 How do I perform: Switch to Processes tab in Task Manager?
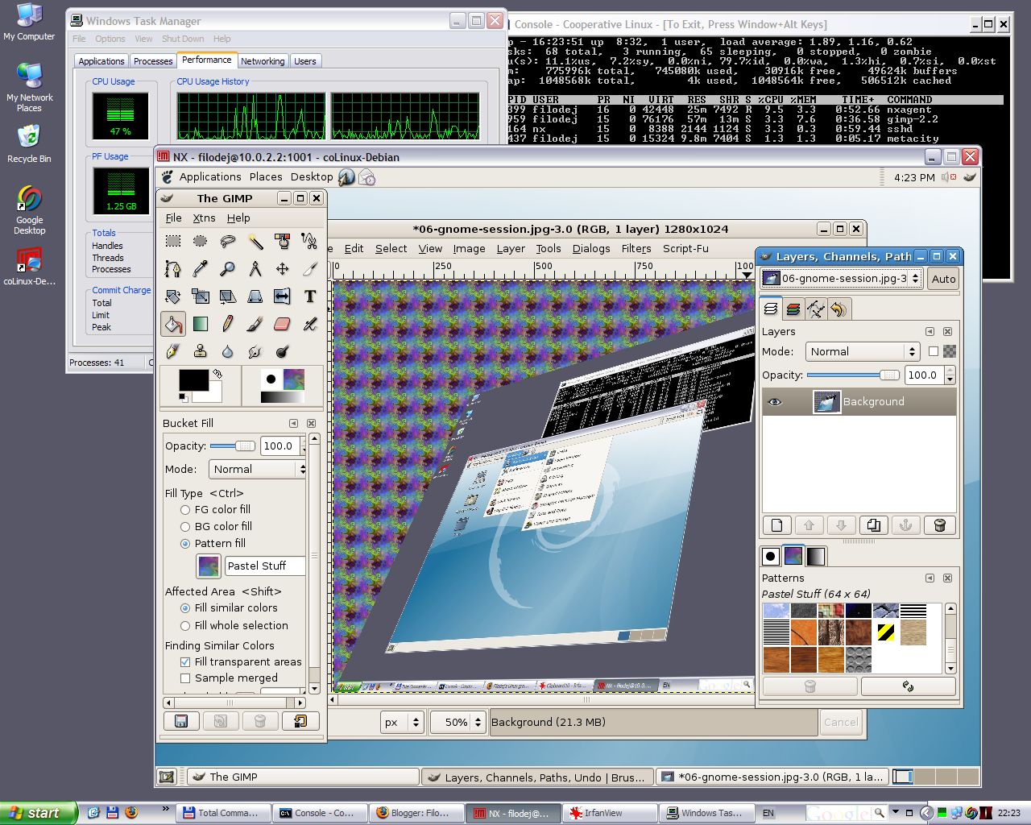[153, 61]
